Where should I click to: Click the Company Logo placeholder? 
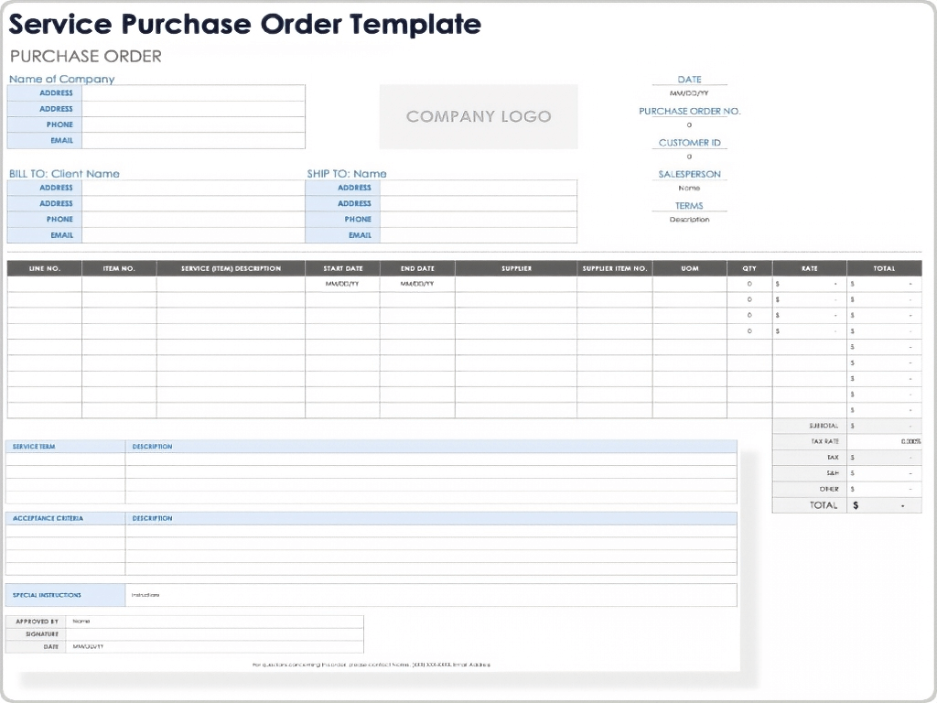tap(479, 116)
